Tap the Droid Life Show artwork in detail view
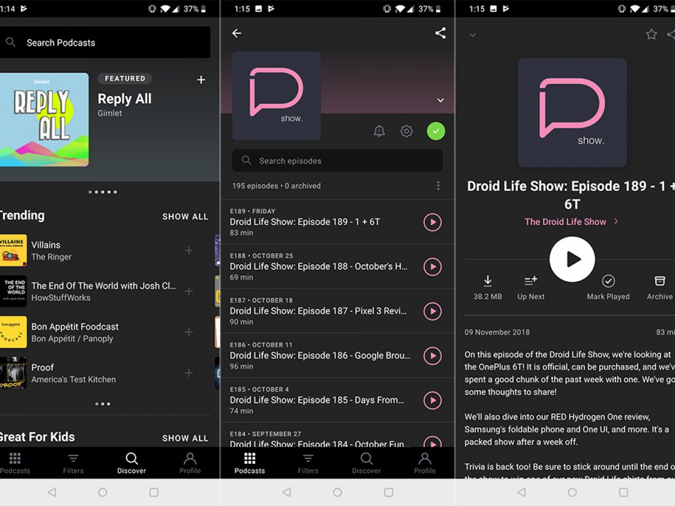 572,112
